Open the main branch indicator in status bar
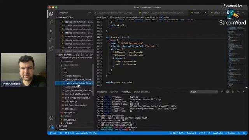The height and width of the screenshot is (140, 249). (54, 133)
